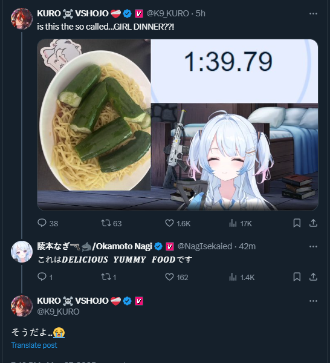
Task: Open KURO's avatar on the top post
Action: [x=22, y=19]
